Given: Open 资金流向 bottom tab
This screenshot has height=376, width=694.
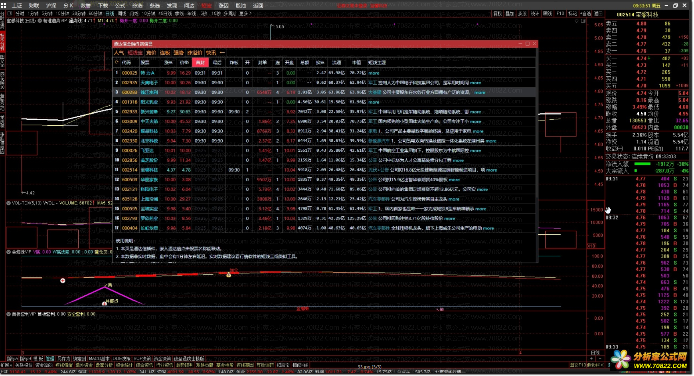Looking at the screenshot, I should click(44, 365).
